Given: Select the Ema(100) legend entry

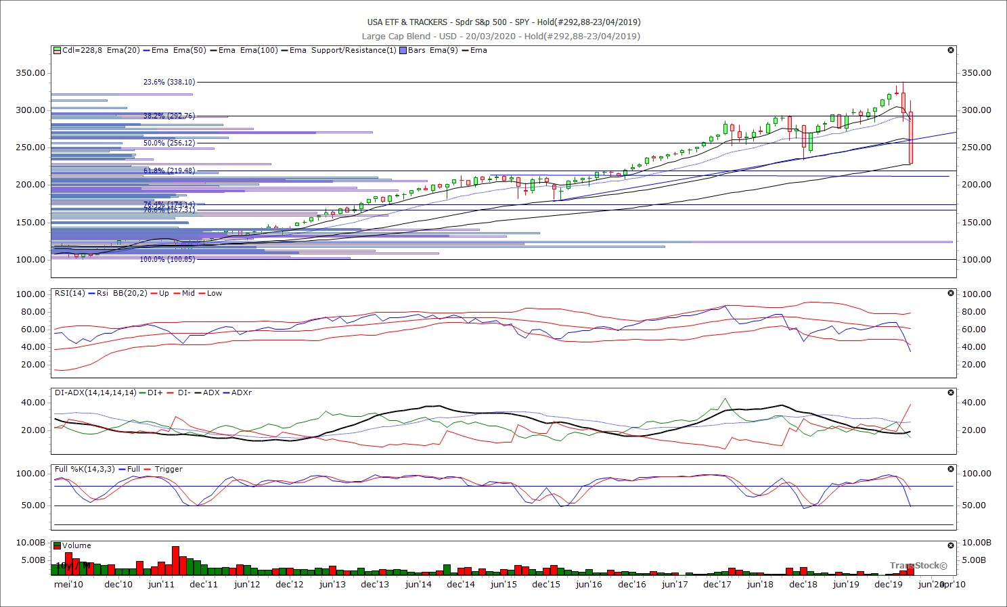Looking at the screenshot, I should pos(259,50).
